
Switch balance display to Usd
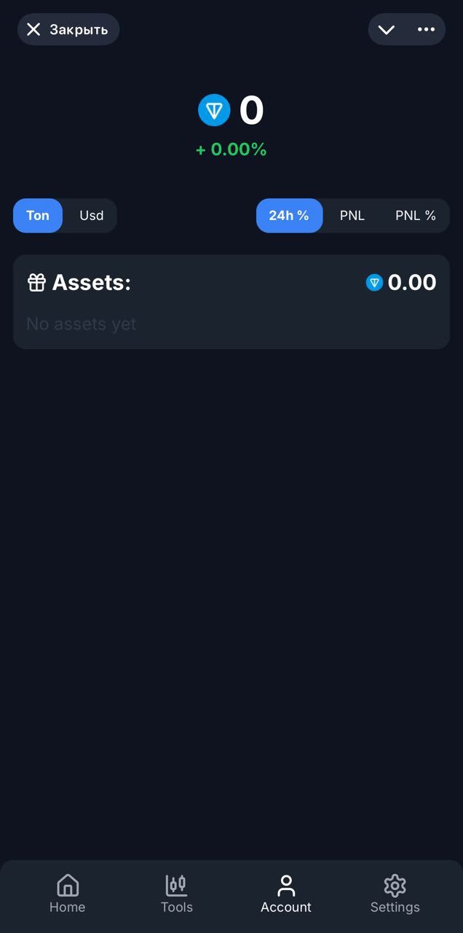pos(90,215)
